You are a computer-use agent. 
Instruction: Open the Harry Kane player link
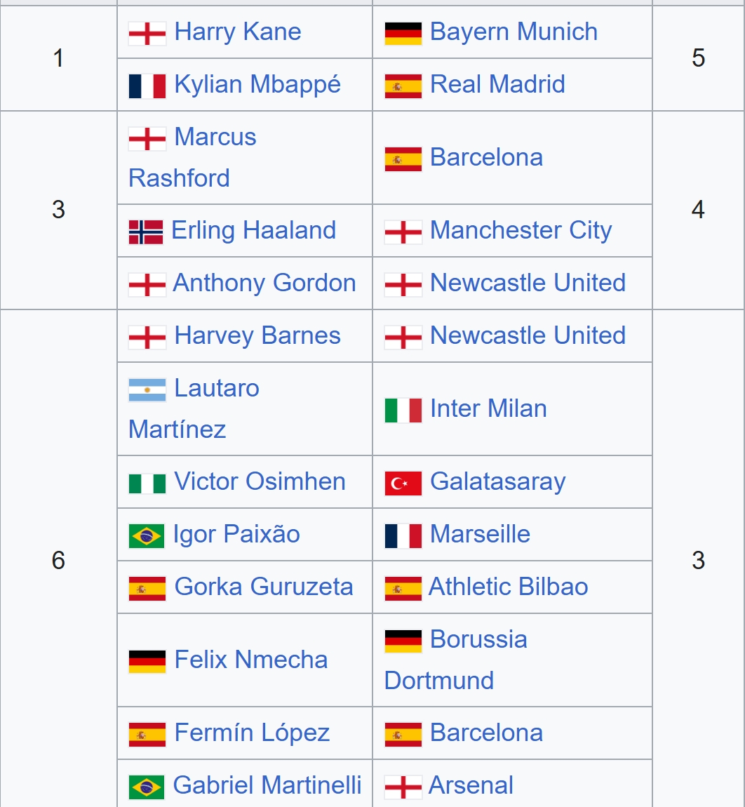(x=237, y=32)
